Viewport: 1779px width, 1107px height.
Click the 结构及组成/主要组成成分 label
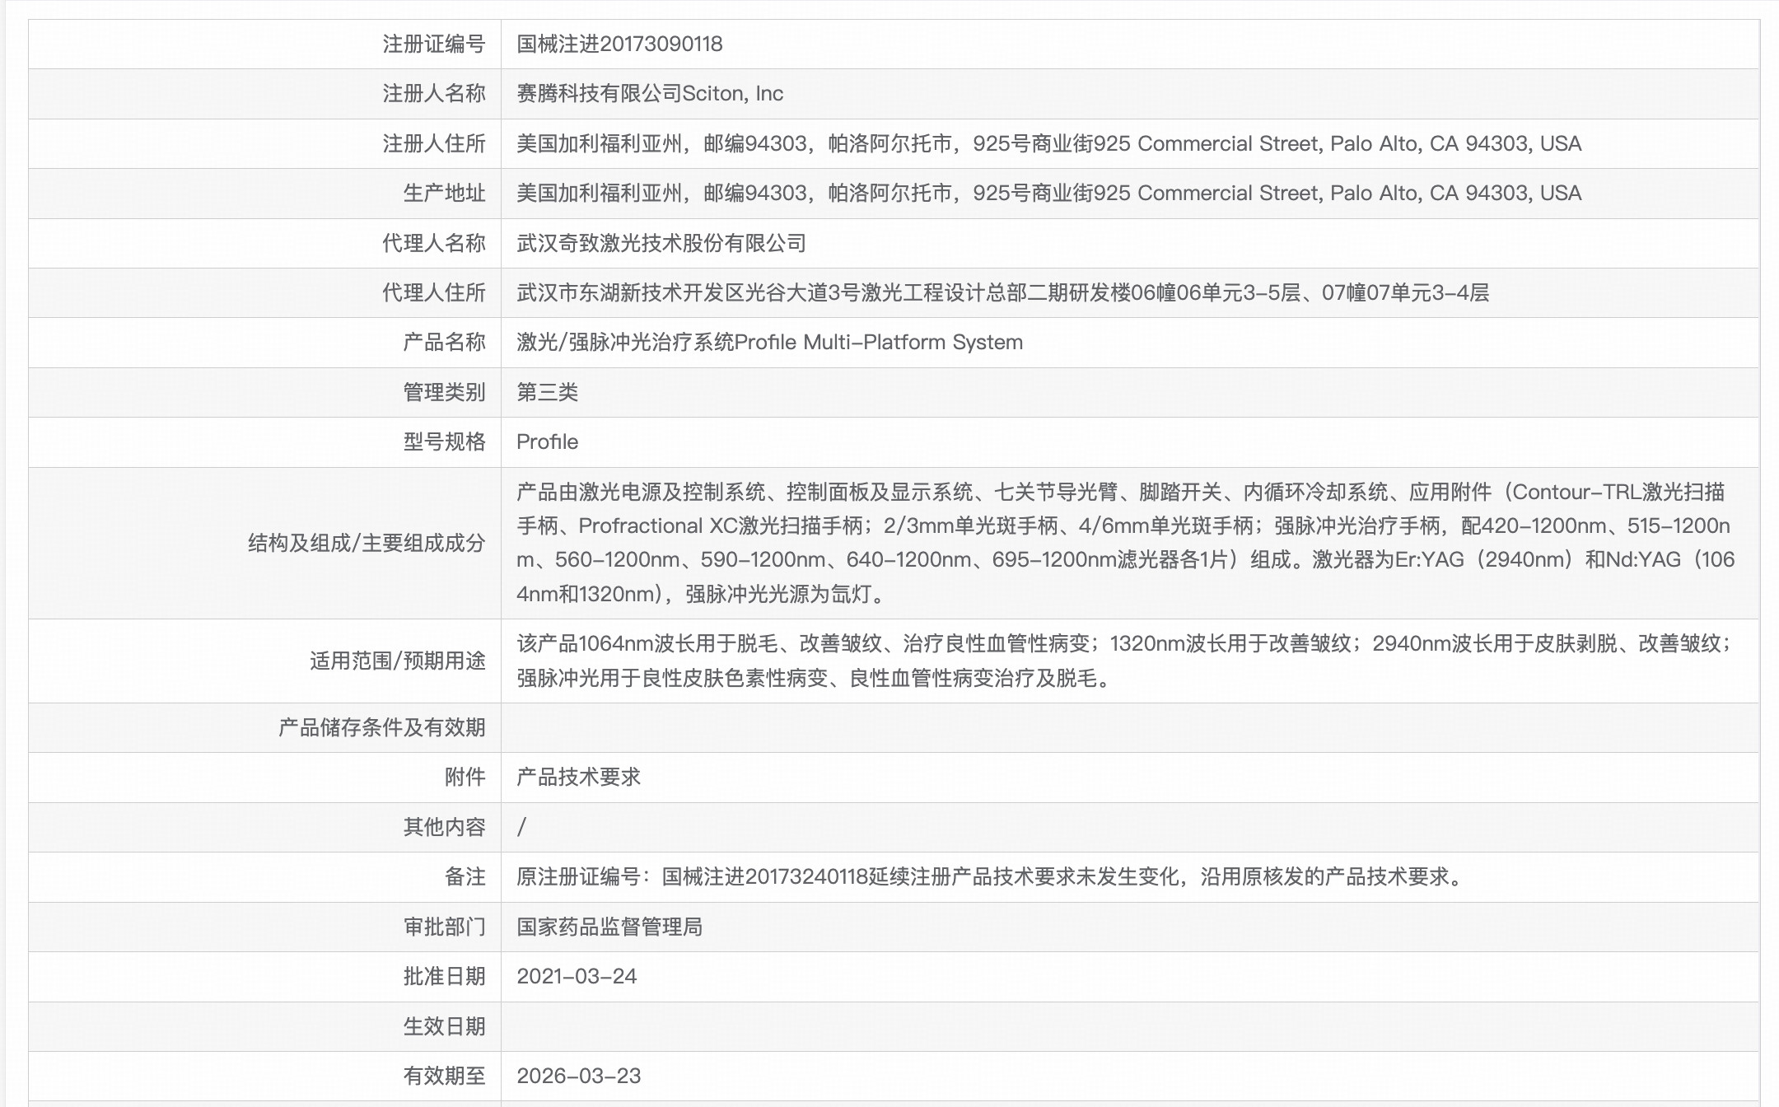coord(367,543)
